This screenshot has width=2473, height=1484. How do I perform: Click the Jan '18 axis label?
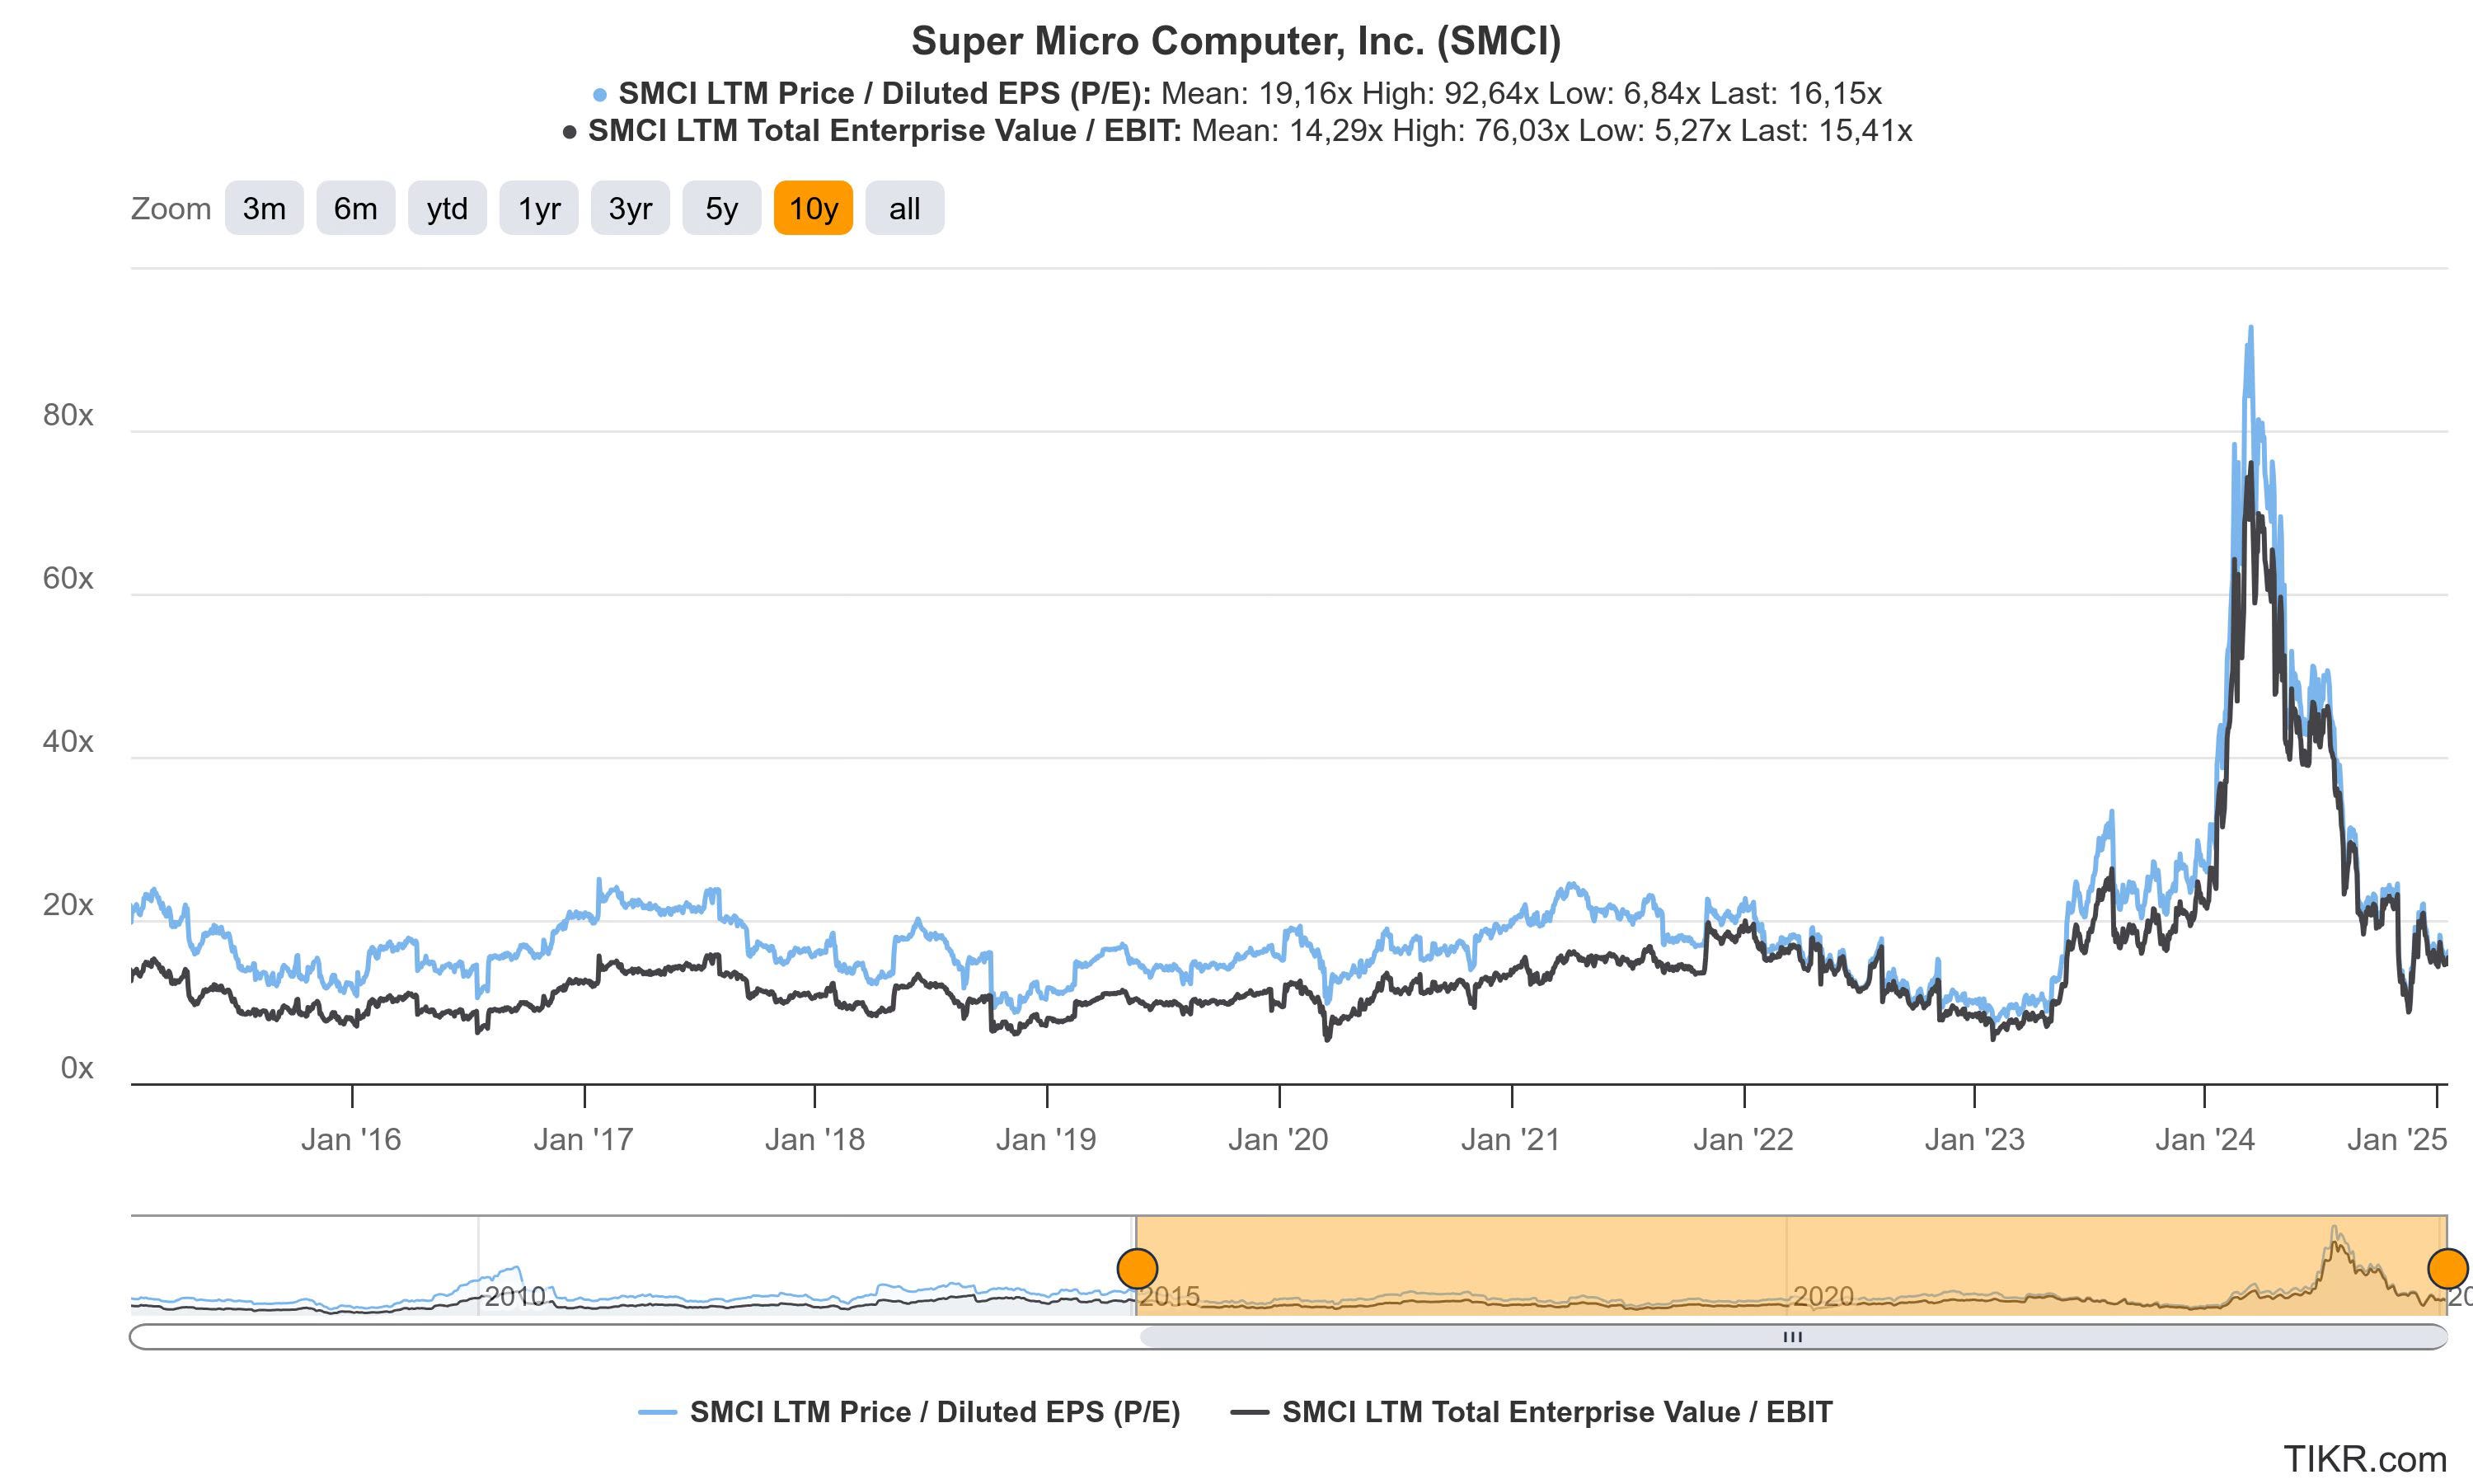coord(814,1140)
